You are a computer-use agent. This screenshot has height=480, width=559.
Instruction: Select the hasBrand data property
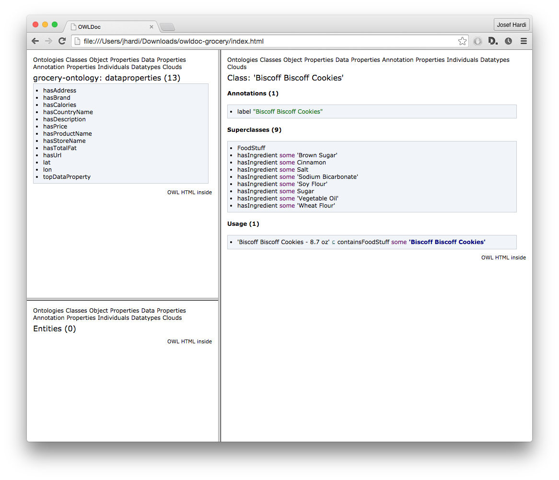tap(57, 98)
